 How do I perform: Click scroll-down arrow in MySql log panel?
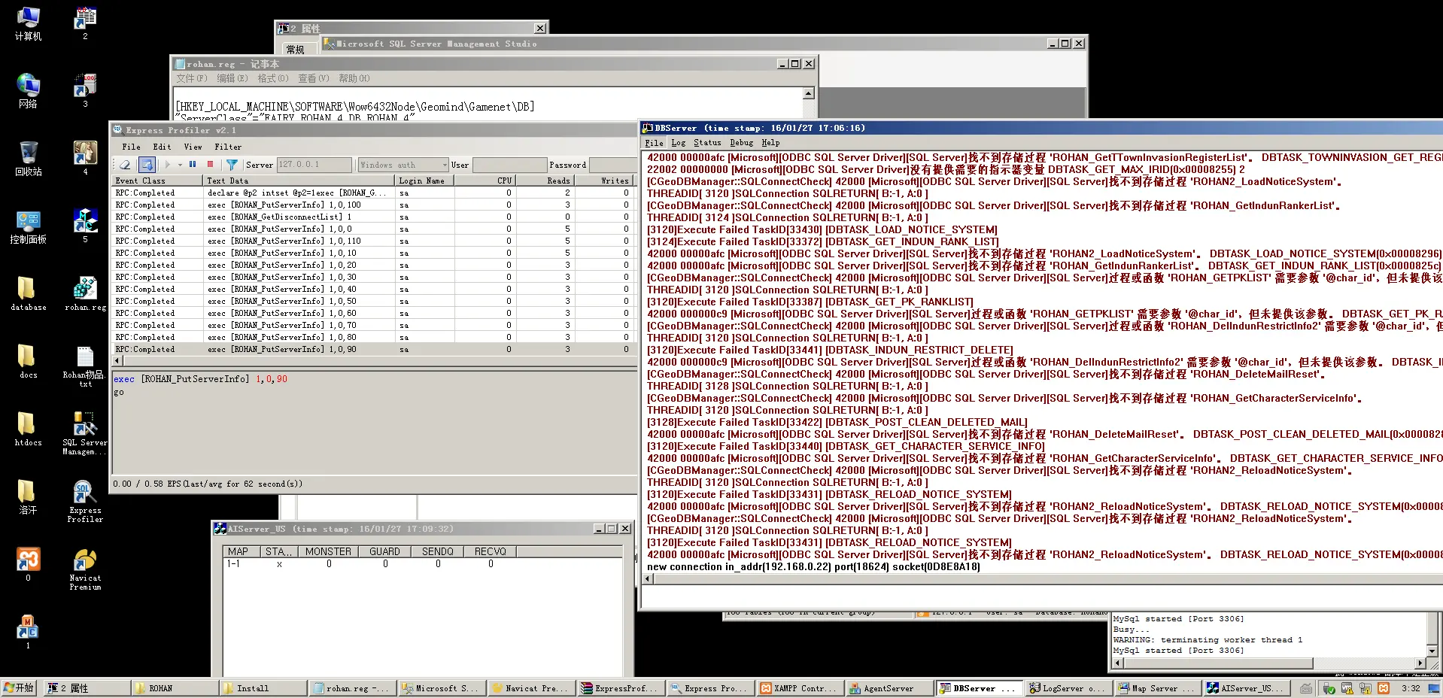(x=1432, y=651)
